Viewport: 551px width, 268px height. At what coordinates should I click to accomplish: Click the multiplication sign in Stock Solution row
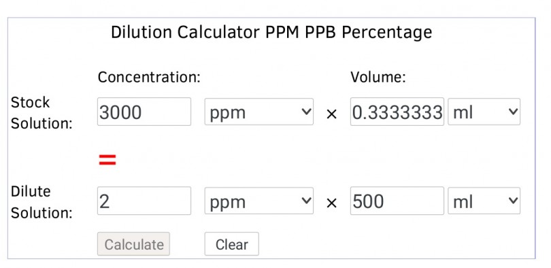331,114
